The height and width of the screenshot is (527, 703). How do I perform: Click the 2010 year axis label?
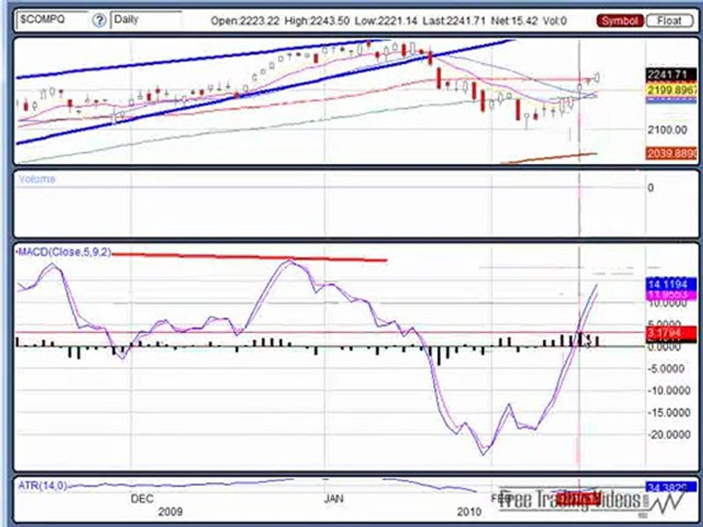[x=469, y=512]
